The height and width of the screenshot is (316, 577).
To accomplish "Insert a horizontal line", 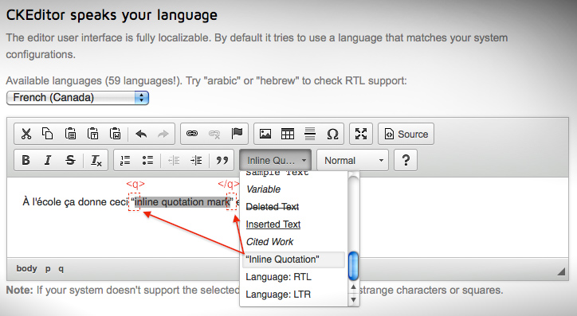I will (310, 134).
